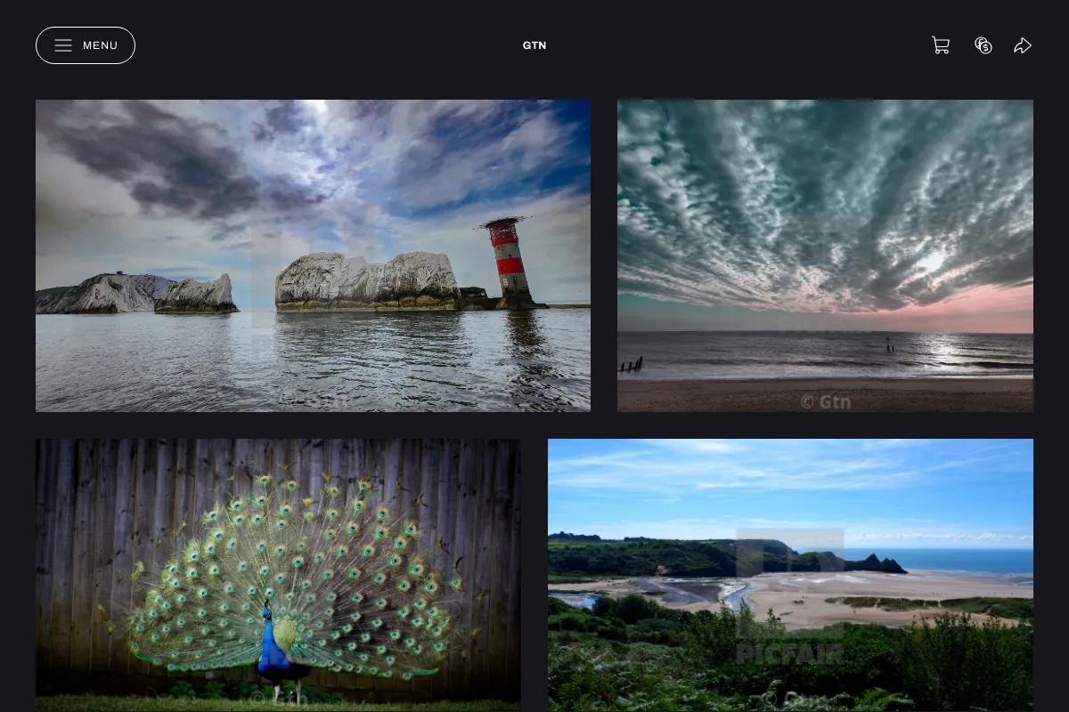Go to the GTN store title
Image resolution: width=1069 pixels, height=712 pixels.
[x=534, y=45]
